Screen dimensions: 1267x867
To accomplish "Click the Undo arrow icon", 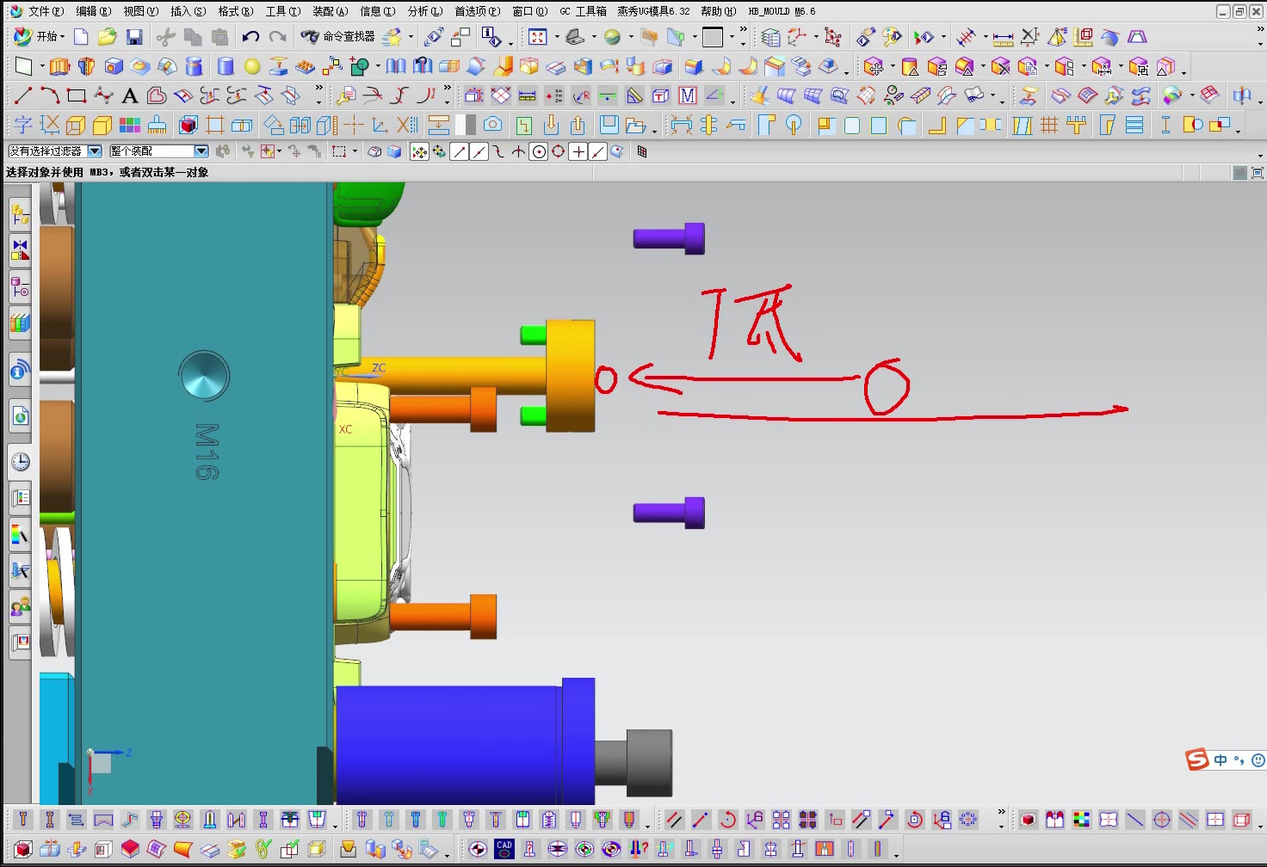I will pyautogui.click(x=250, y=37).
